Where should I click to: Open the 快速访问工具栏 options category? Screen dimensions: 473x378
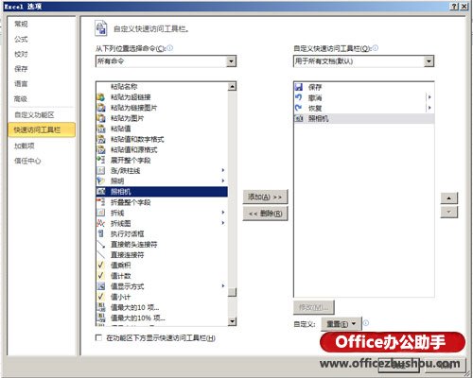tap(42, 129)
